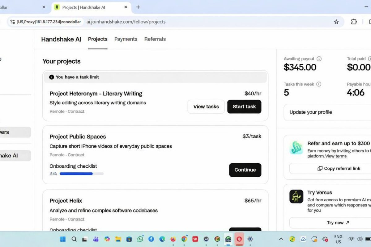Show hidden system tray icons
The image size is (371, 247).
click(x=281, y=239)
